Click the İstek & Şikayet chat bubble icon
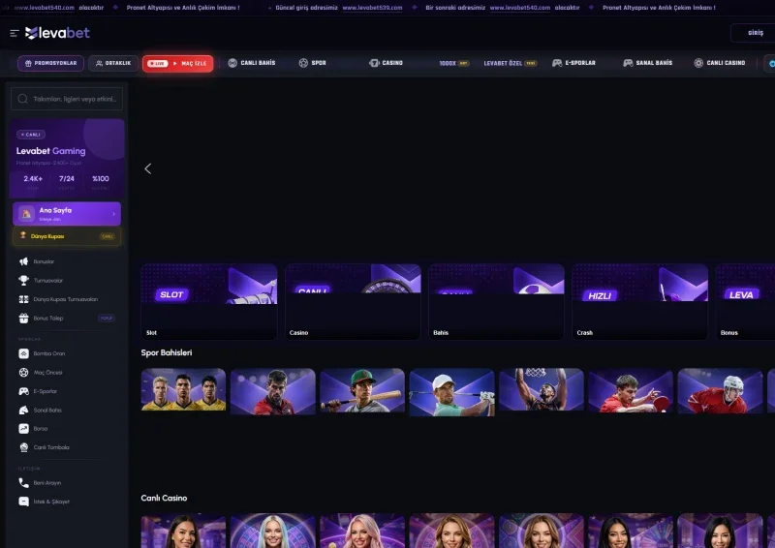The image size is (775, 548). pos(23,502)
